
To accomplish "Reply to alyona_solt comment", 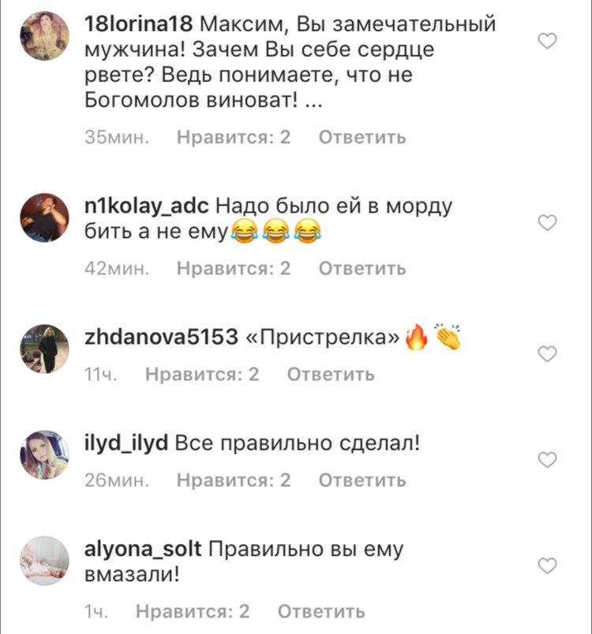I will click(x=321, y=611).
